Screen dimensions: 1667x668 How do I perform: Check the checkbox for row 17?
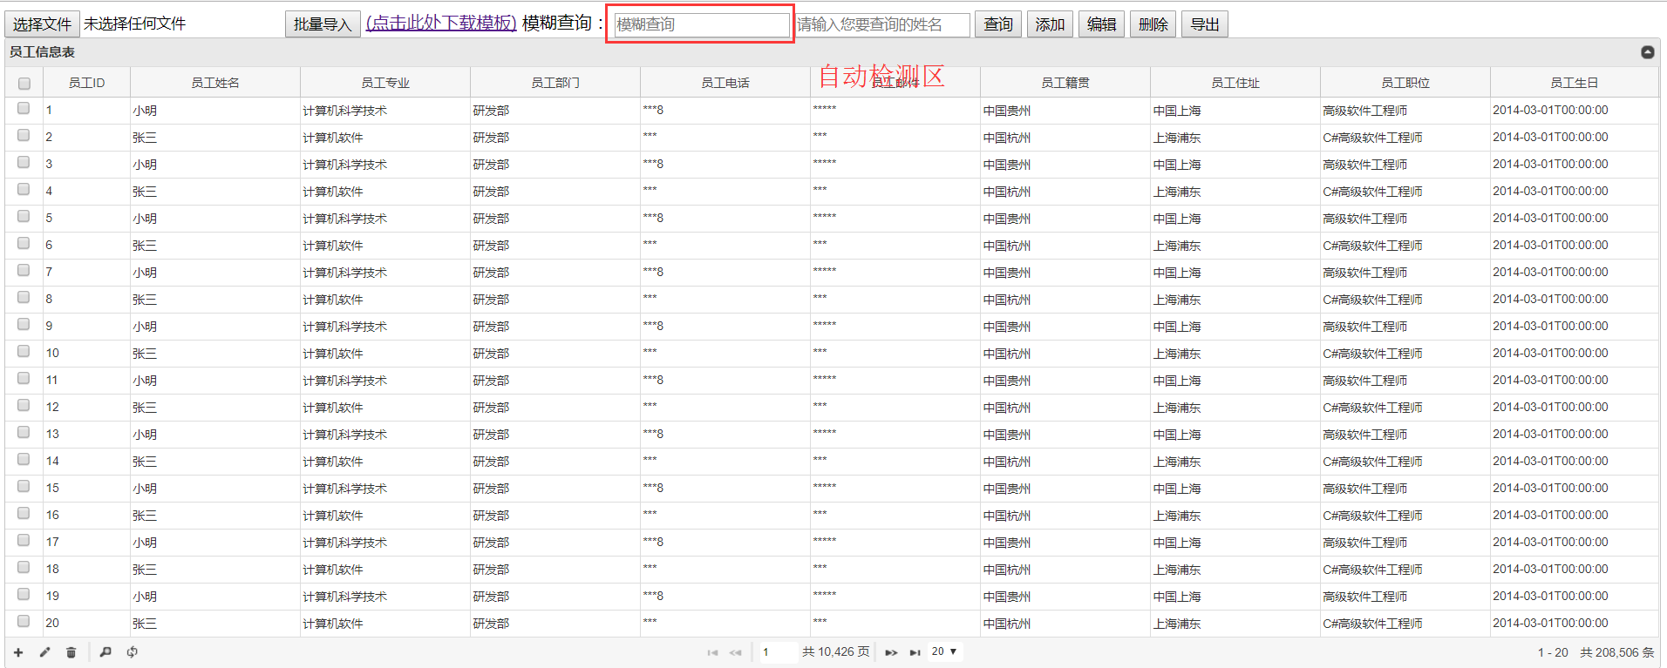pyautogui.click(x=24, y=541)
